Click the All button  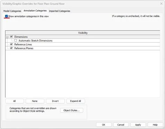tap(15, 101)
